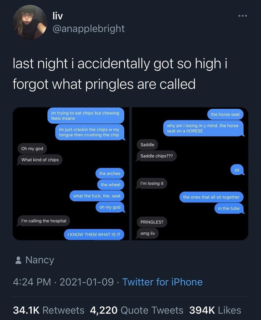Open the left text-conversation screenshot

coord(71,174)
